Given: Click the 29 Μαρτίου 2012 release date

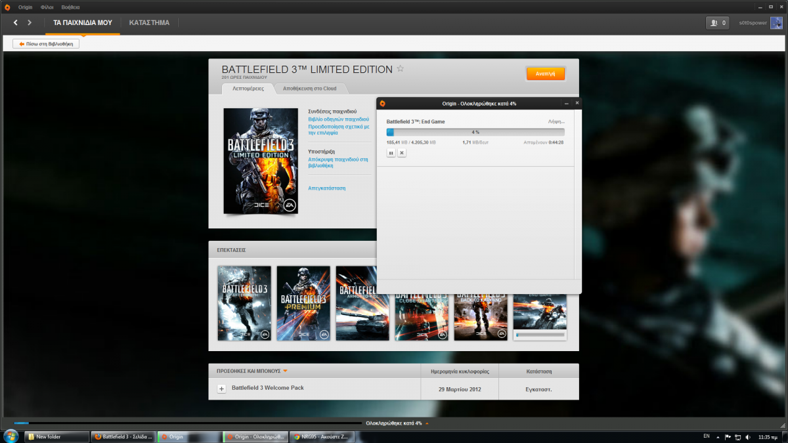Looking at the screenshot, I should tap(460, 389).
